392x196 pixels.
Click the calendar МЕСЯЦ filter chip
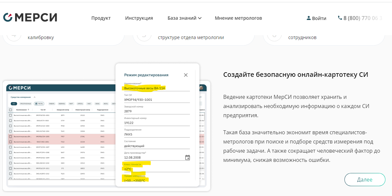tap(39, 103)
